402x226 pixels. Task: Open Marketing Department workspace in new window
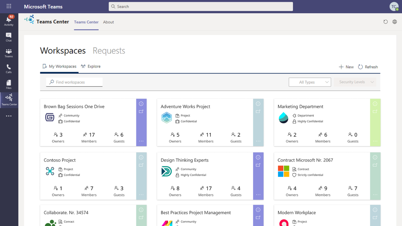[375, 112]
